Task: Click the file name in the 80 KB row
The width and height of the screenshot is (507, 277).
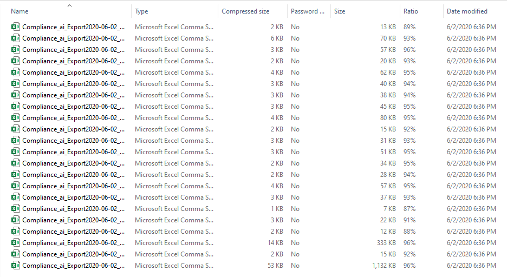Action: (74, 118)
